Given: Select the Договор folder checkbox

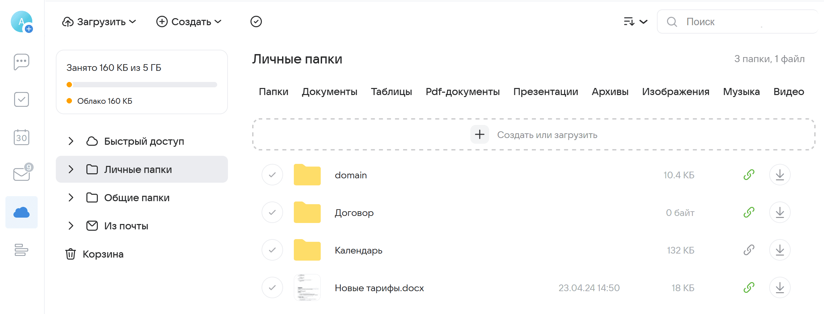Looking at the screenshot, I should pos(272,212).
